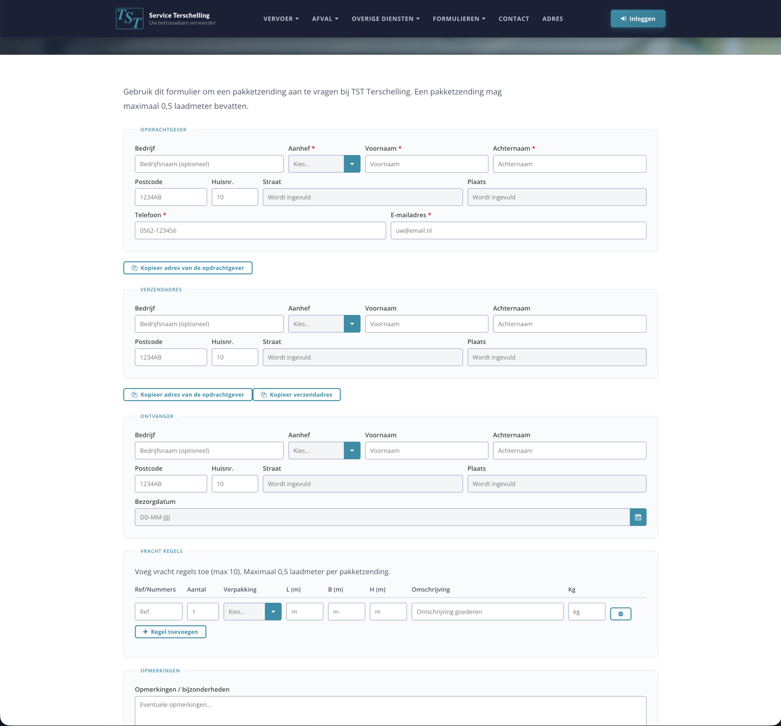Image resolution: width=781 pixels, height=726 pixels.
Task: Click the Omschrijving goederen field
Action: pos(487,612)
